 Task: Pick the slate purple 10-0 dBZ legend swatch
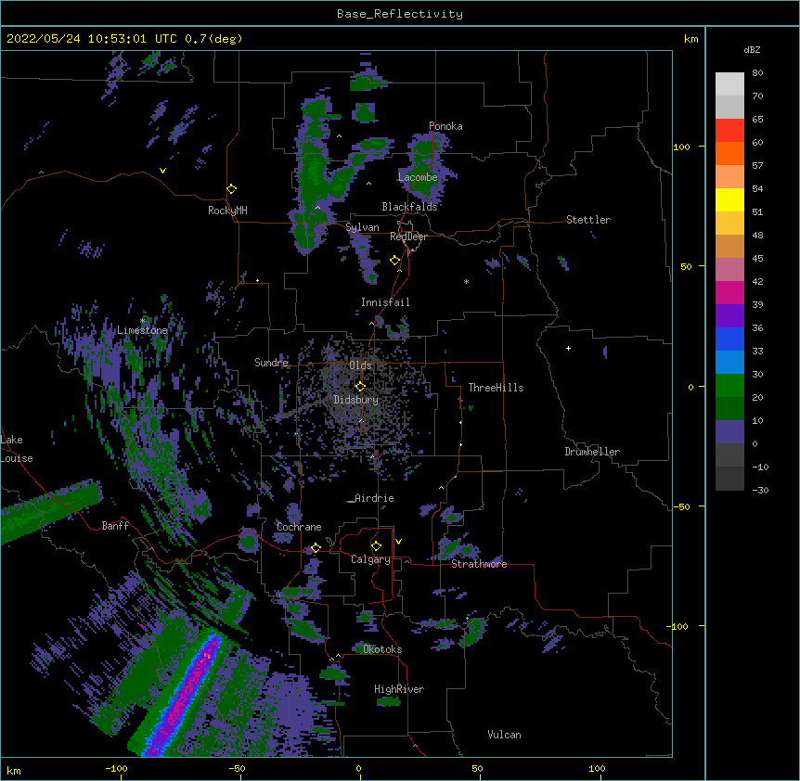[729, 432]
